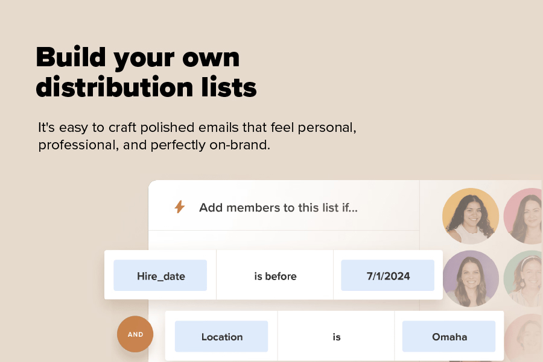Click the orange AND connector badge
The image size is (543, 362).
(135, 334)
